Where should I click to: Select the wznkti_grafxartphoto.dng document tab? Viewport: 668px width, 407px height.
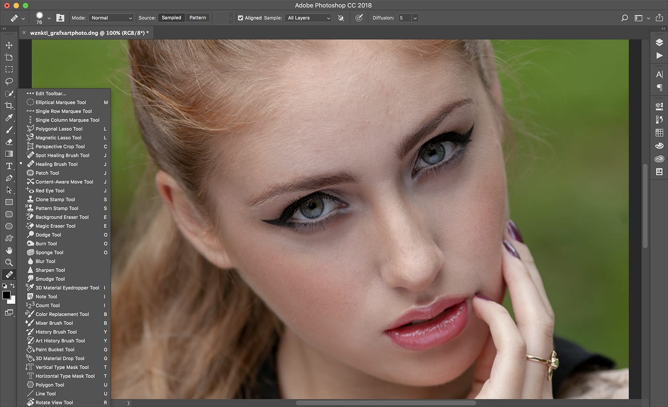click(x=89, y=33)
